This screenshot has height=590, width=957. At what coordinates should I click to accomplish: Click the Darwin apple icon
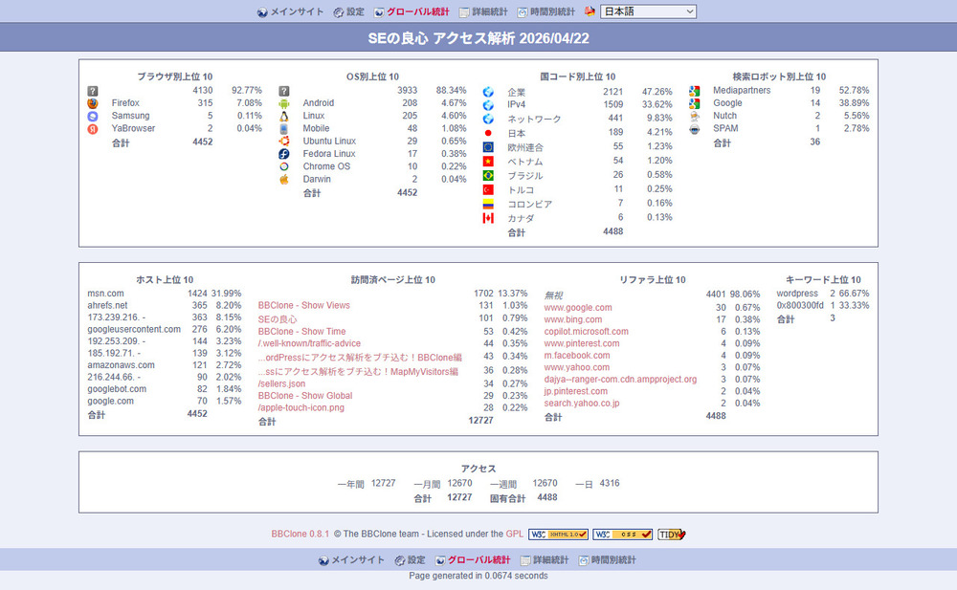pyautogui.click(x=284, y=179)
